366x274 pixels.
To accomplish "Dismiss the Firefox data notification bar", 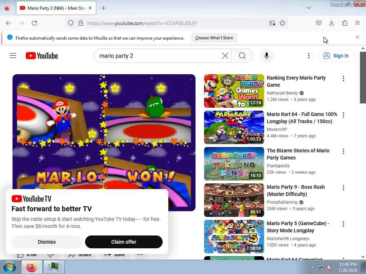I will (x=357, y=37).
